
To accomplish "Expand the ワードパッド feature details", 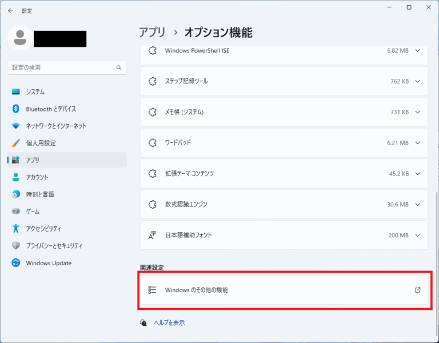I will point(417,142).
